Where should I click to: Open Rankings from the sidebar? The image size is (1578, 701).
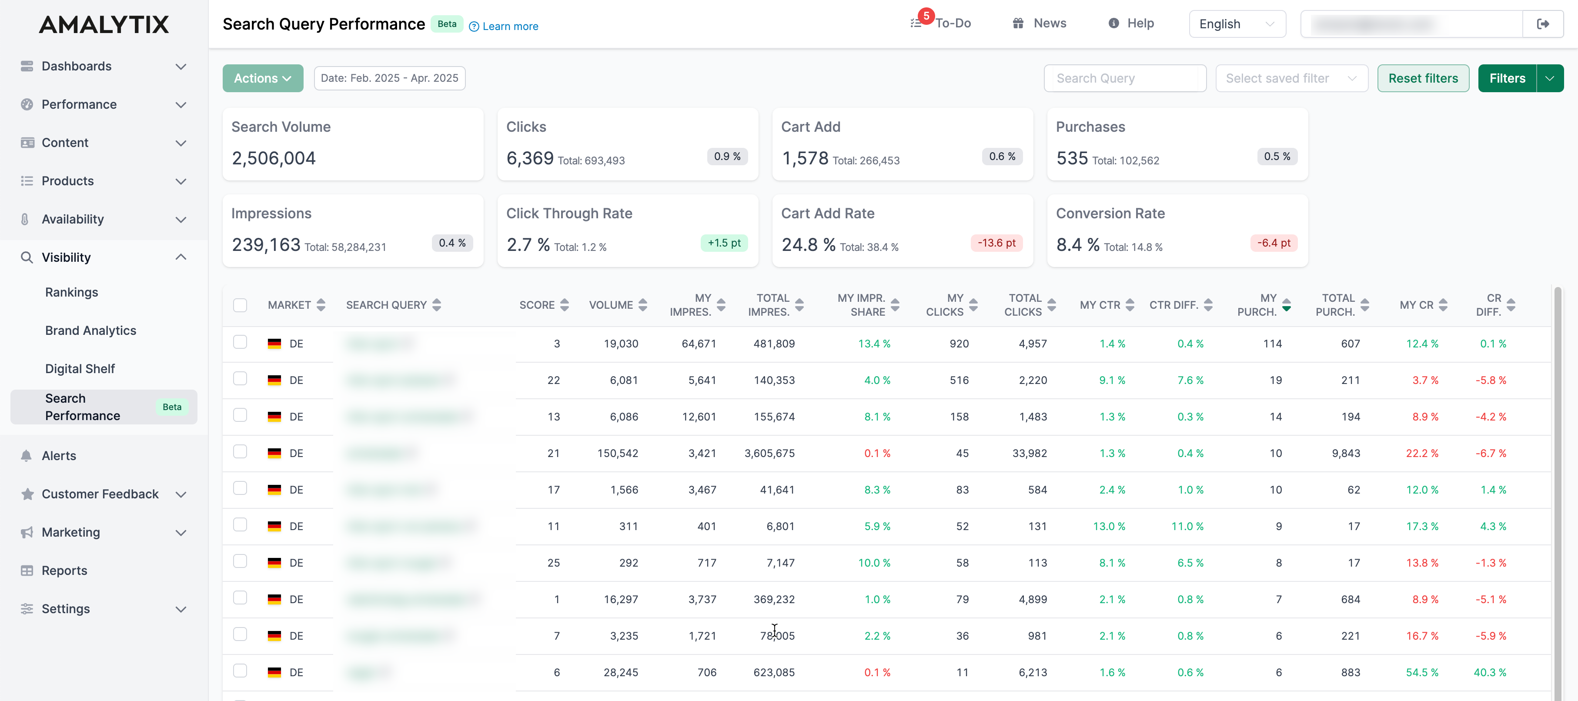point(71,292)
